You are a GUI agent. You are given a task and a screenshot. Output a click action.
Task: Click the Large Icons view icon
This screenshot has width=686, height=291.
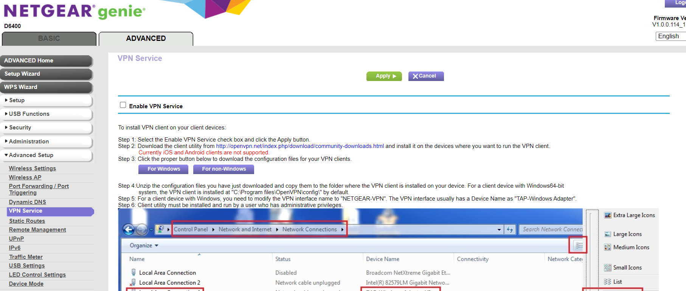pos(608,234)
